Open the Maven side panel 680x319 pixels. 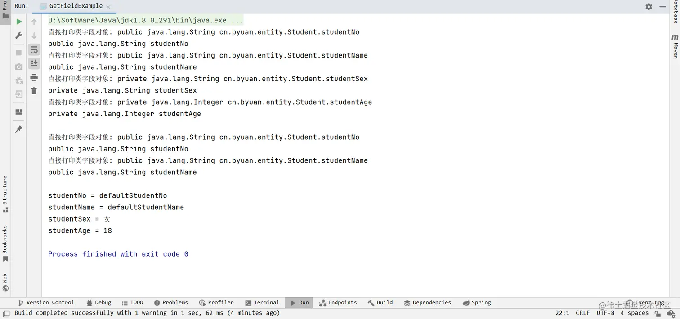[x=675, y=47]
